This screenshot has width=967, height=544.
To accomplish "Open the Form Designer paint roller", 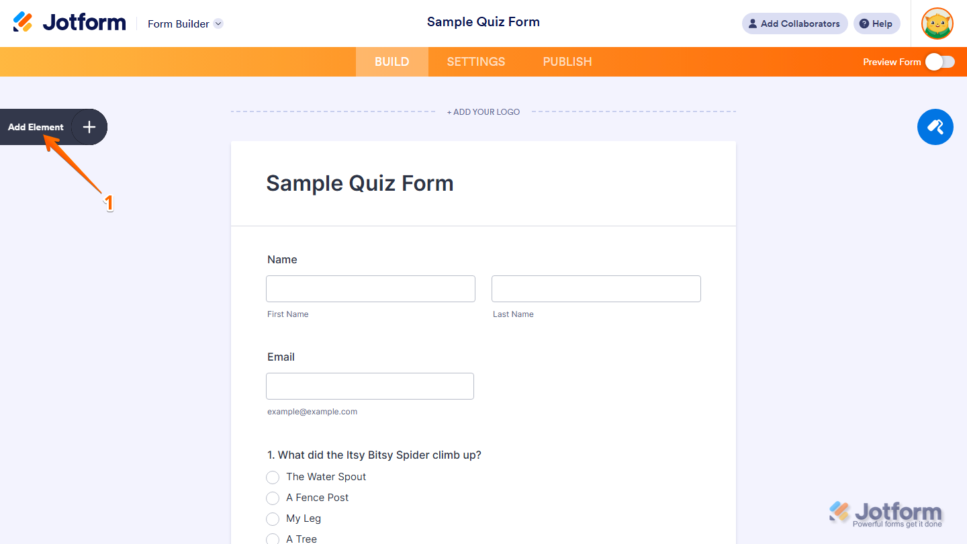I will 935,127.
